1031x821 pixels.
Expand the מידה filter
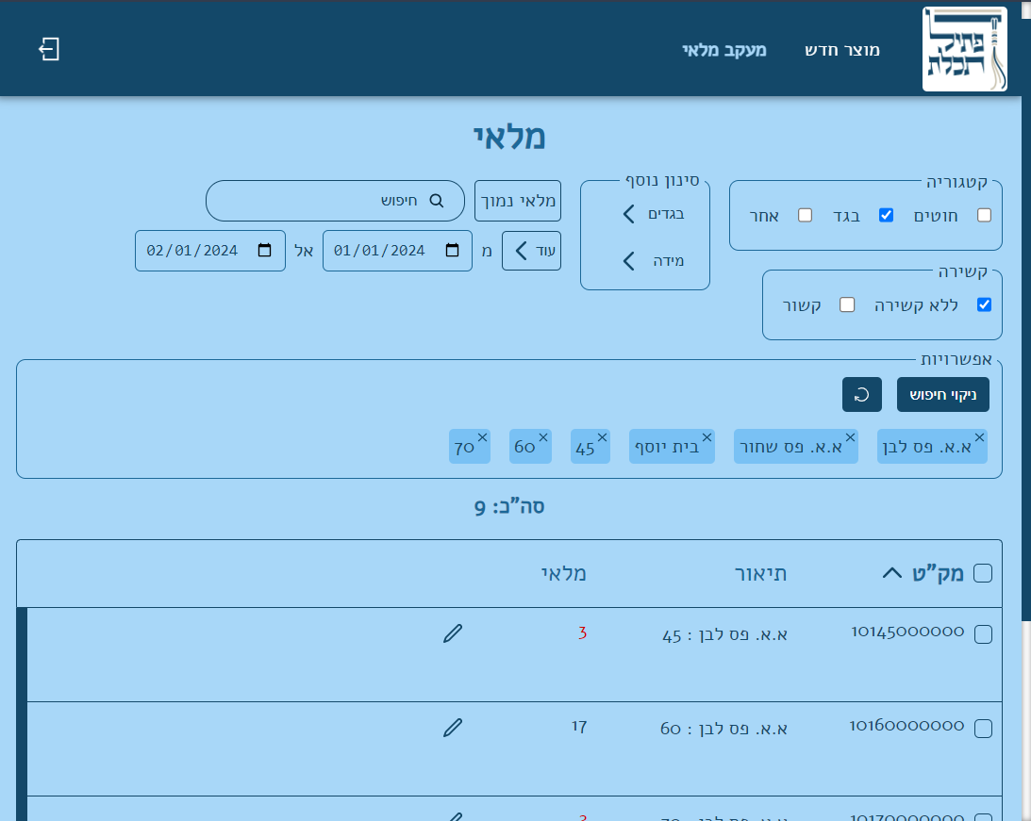[x=653, y=261]
